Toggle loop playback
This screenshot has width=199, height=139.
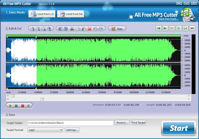(28, 106)
